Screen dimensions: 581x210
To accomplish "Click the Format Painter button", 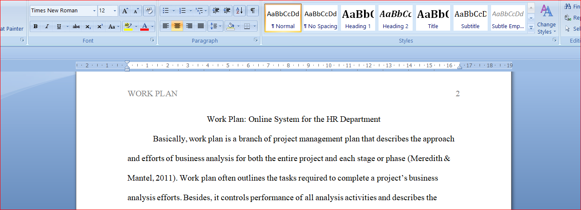I will coord(12,29).
